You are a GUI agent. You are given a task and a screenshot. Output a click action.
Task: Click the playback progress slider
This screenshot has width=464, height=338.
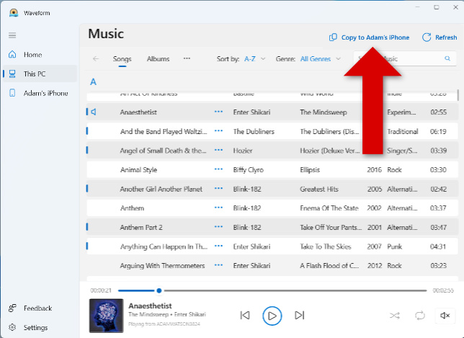272,290
